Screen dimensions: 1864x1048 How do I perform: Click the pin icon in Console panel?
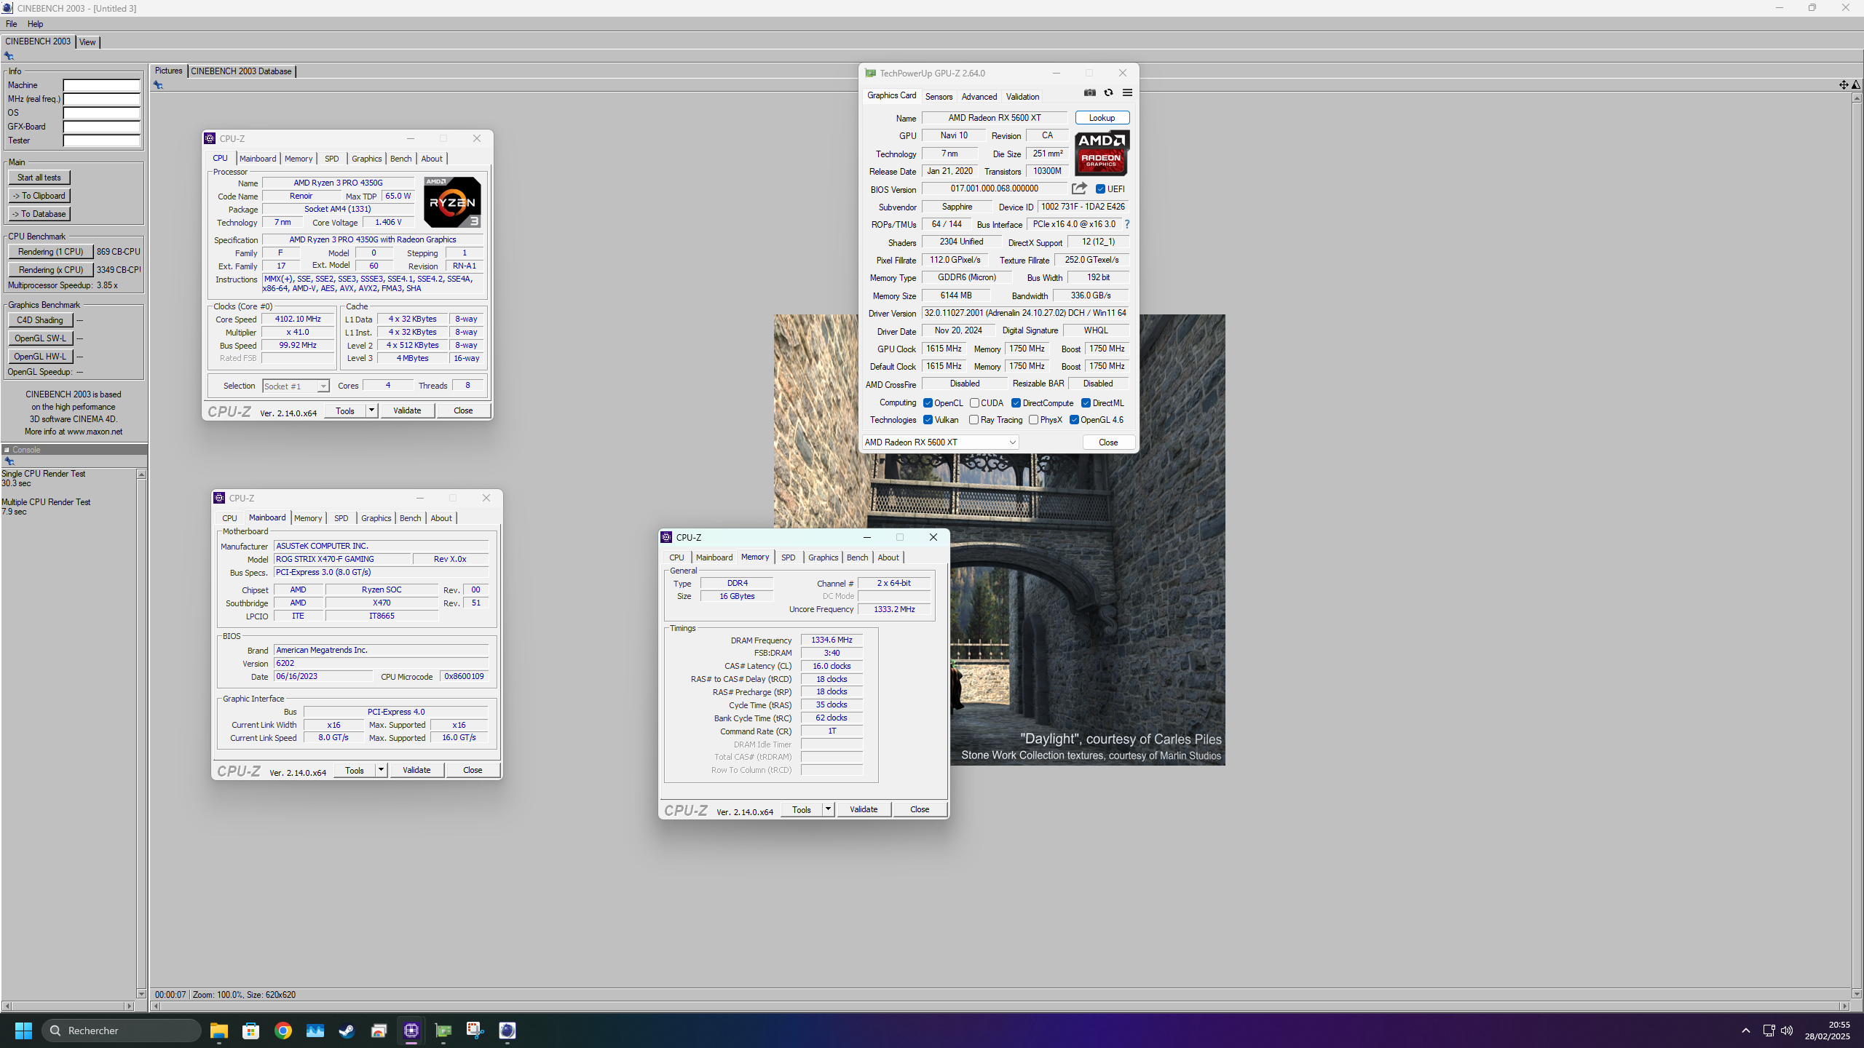(x=9, y=461)
